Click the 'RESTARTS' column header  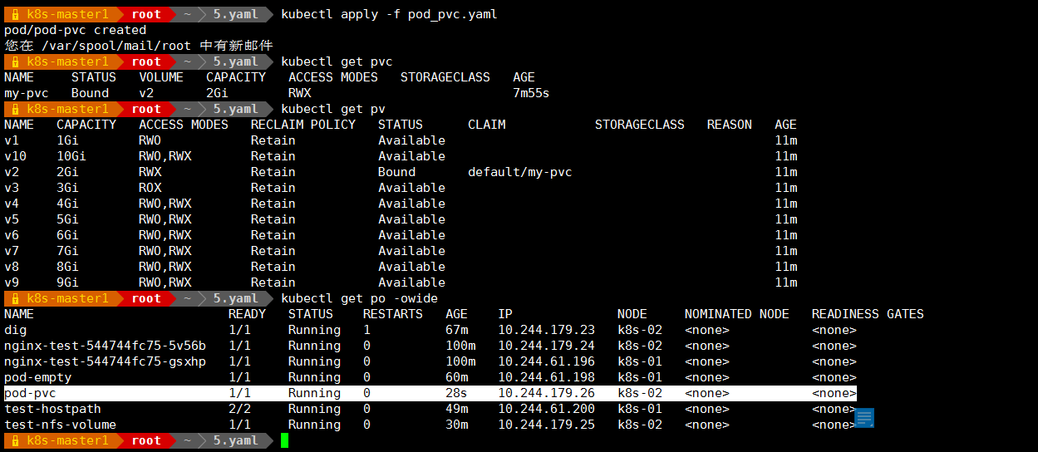click(x=393, y=314)
